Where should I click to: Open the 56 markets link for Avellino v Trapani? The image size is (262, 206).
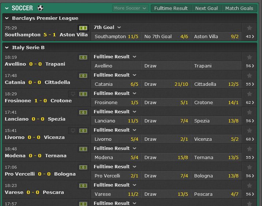coord(250,66)
